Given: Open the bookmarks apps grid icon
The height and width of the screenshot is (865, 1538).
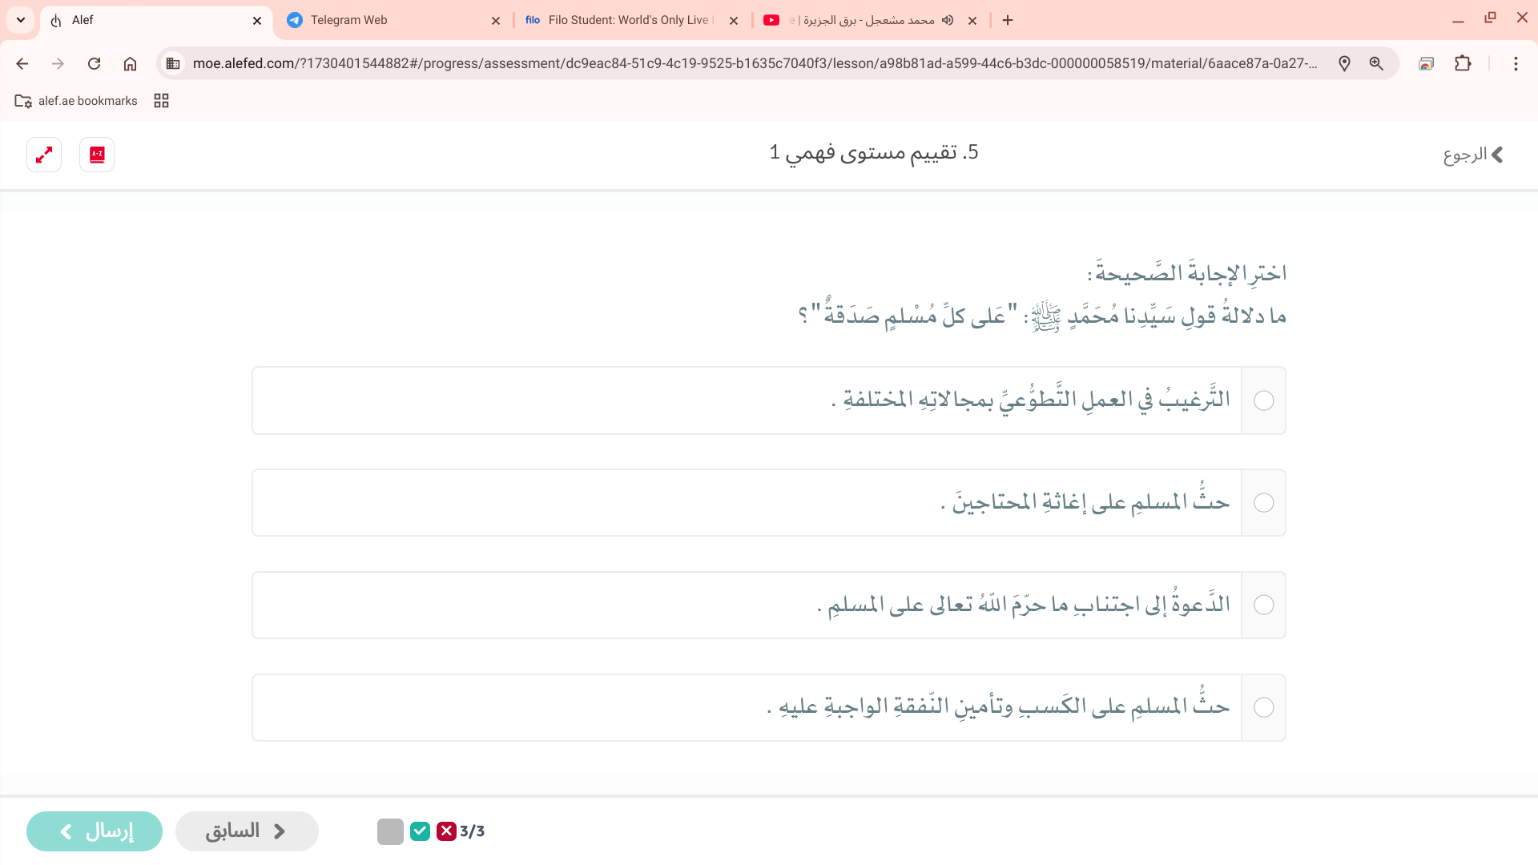Looking at the screenshot, I should click(x=161, y=101).
